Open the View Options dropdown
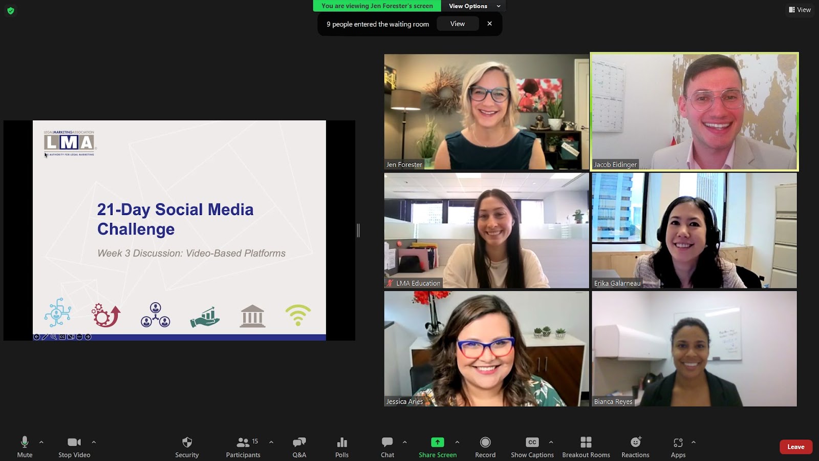819x461 pixels. 473,6
